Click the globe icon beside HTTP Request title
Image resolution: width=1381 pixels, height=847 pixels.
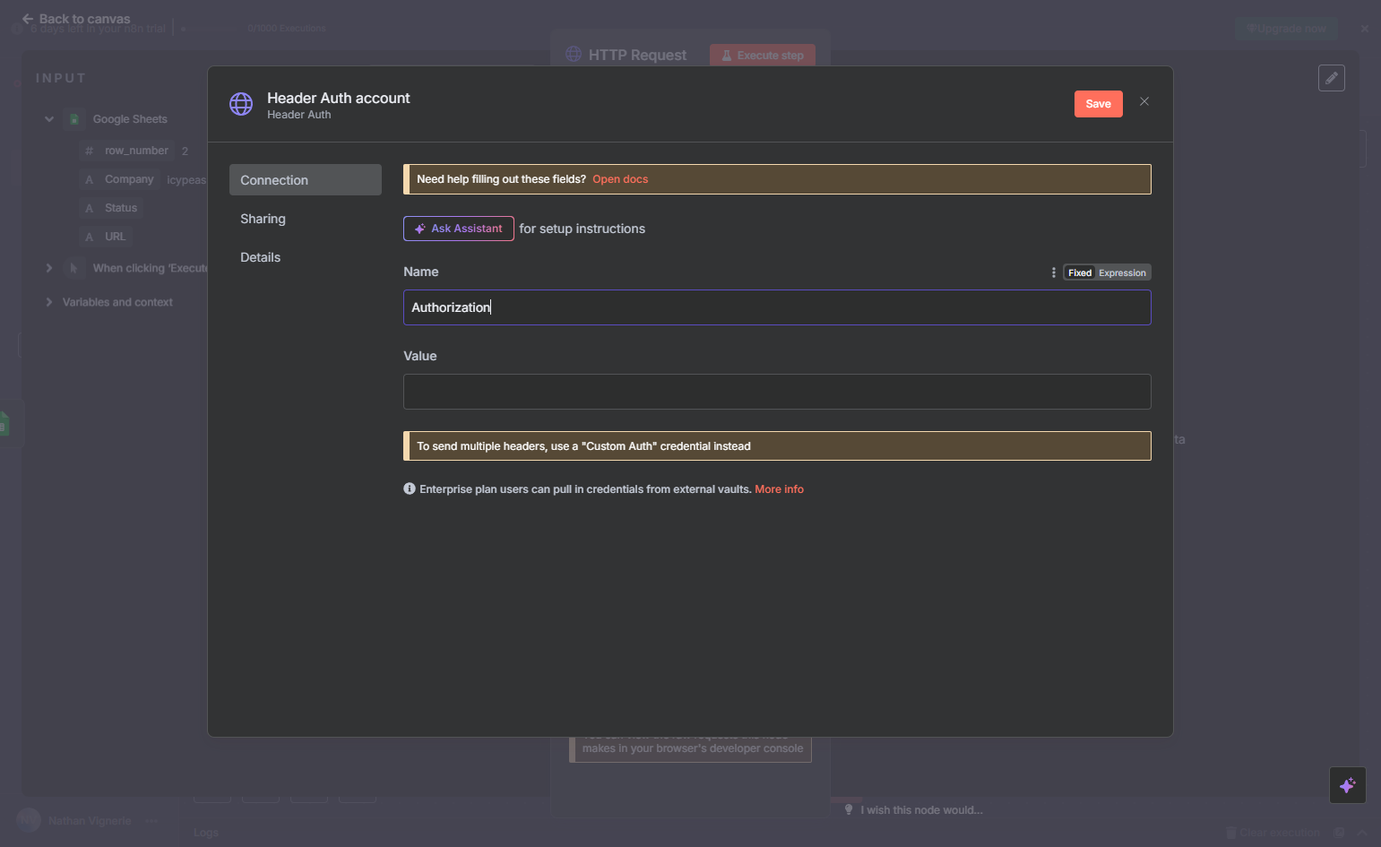(x=574, y=54)
